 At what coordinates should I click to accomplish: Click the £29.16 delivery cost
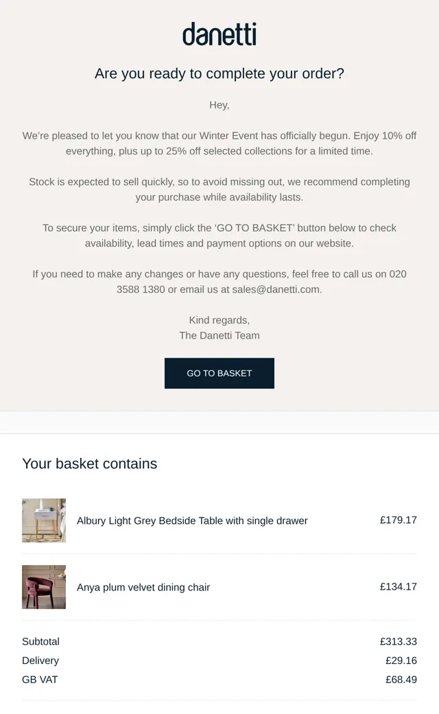click(x=401, y=660)
